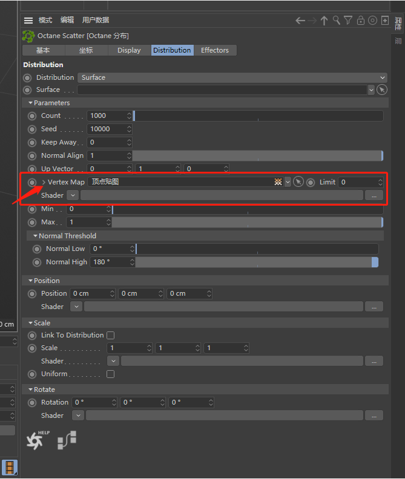Go up one level with up arrow
Image resolution: width=405 pixels, height=479 pixels.
pyautogui.click(x=324, y=21)
